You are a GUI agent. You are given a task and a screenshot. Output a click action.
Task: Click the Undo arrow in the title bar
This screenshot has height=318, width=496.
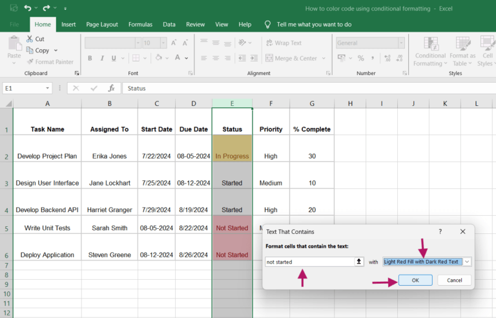(28, 8)
